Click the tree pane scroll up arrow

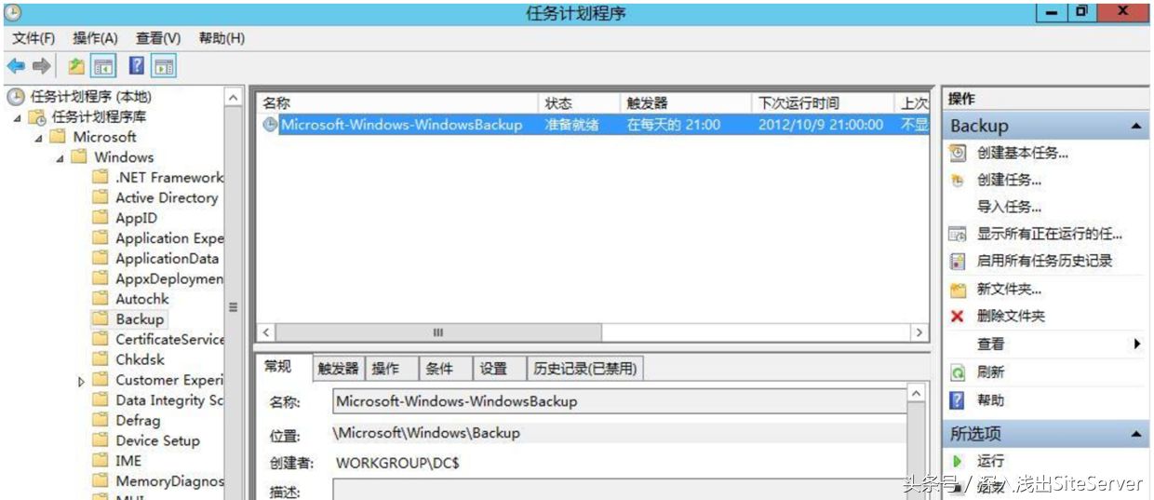tap(233, 97)
